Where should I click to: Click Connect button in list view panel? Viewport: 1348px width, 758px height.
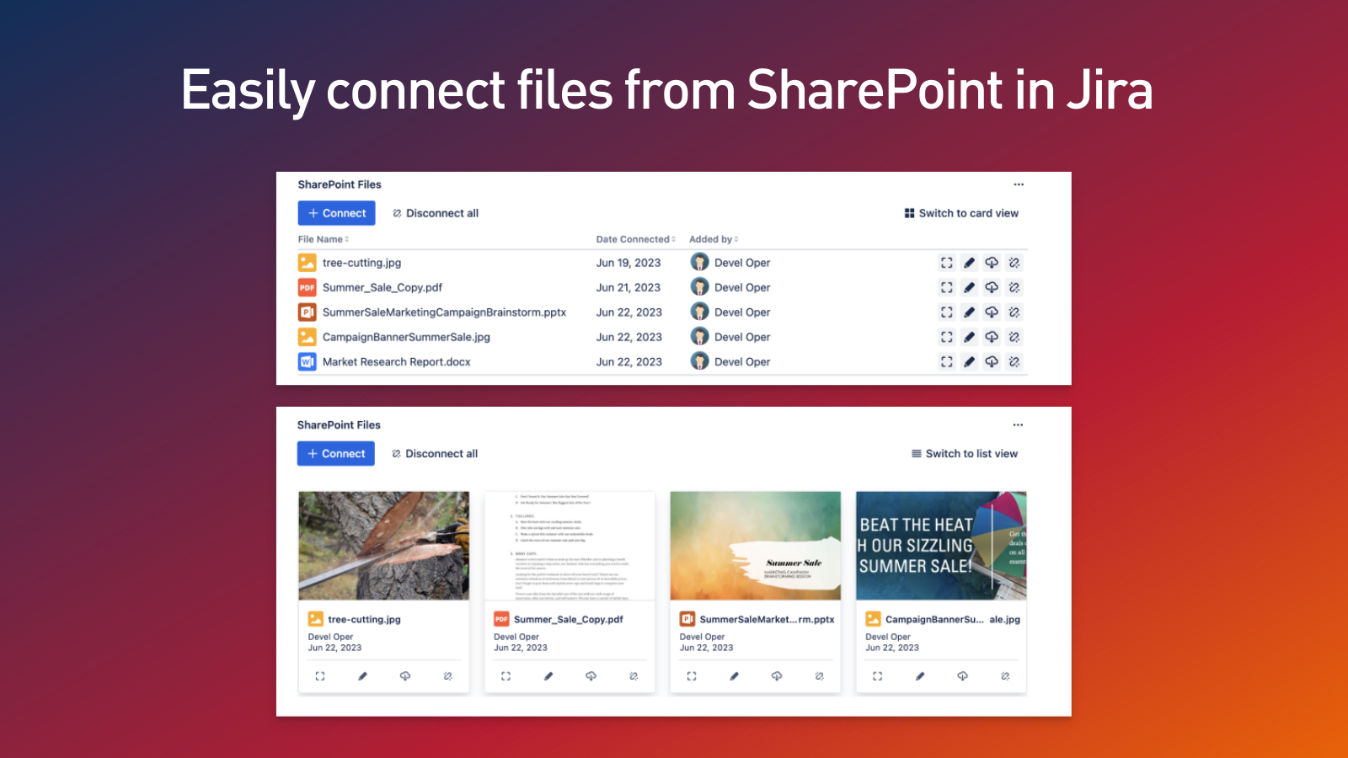(x=337, y=213)
